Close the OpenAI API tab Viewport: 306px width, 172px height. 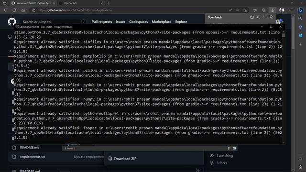click(101, 3)
